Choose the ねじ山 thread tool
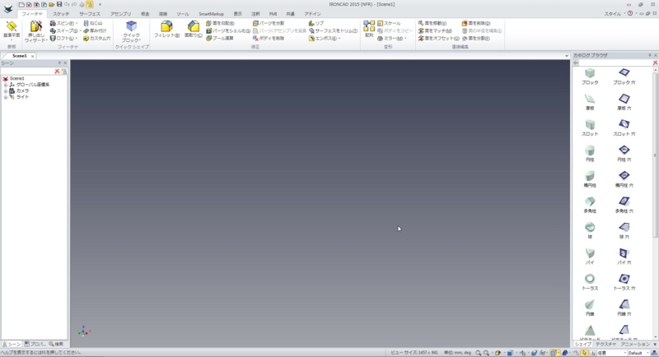This screenshot has height=357, width=659. (x=93, y=23)
